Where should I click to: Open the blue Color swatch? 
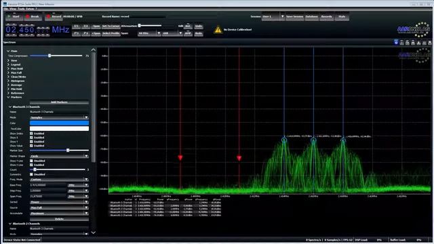(59, 123)
